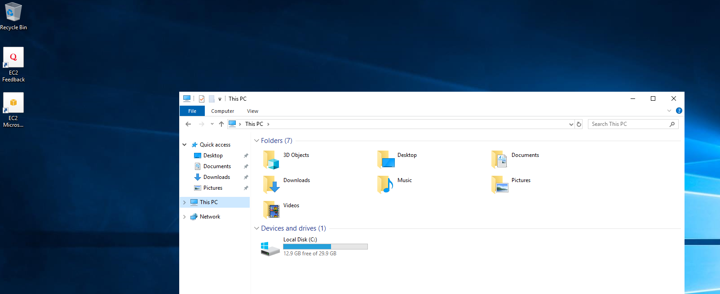Expand the This PC tree node
This screenshot has width=720, height=294.
pyautogui.click(x=185, y=202)
